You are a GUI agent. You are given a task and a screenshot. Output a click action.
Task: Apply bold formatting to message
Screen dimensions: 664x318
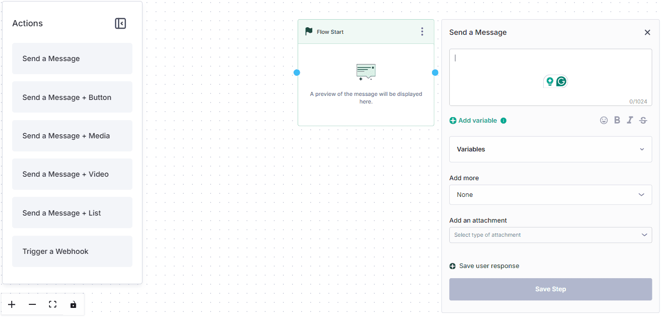[617, 120]
